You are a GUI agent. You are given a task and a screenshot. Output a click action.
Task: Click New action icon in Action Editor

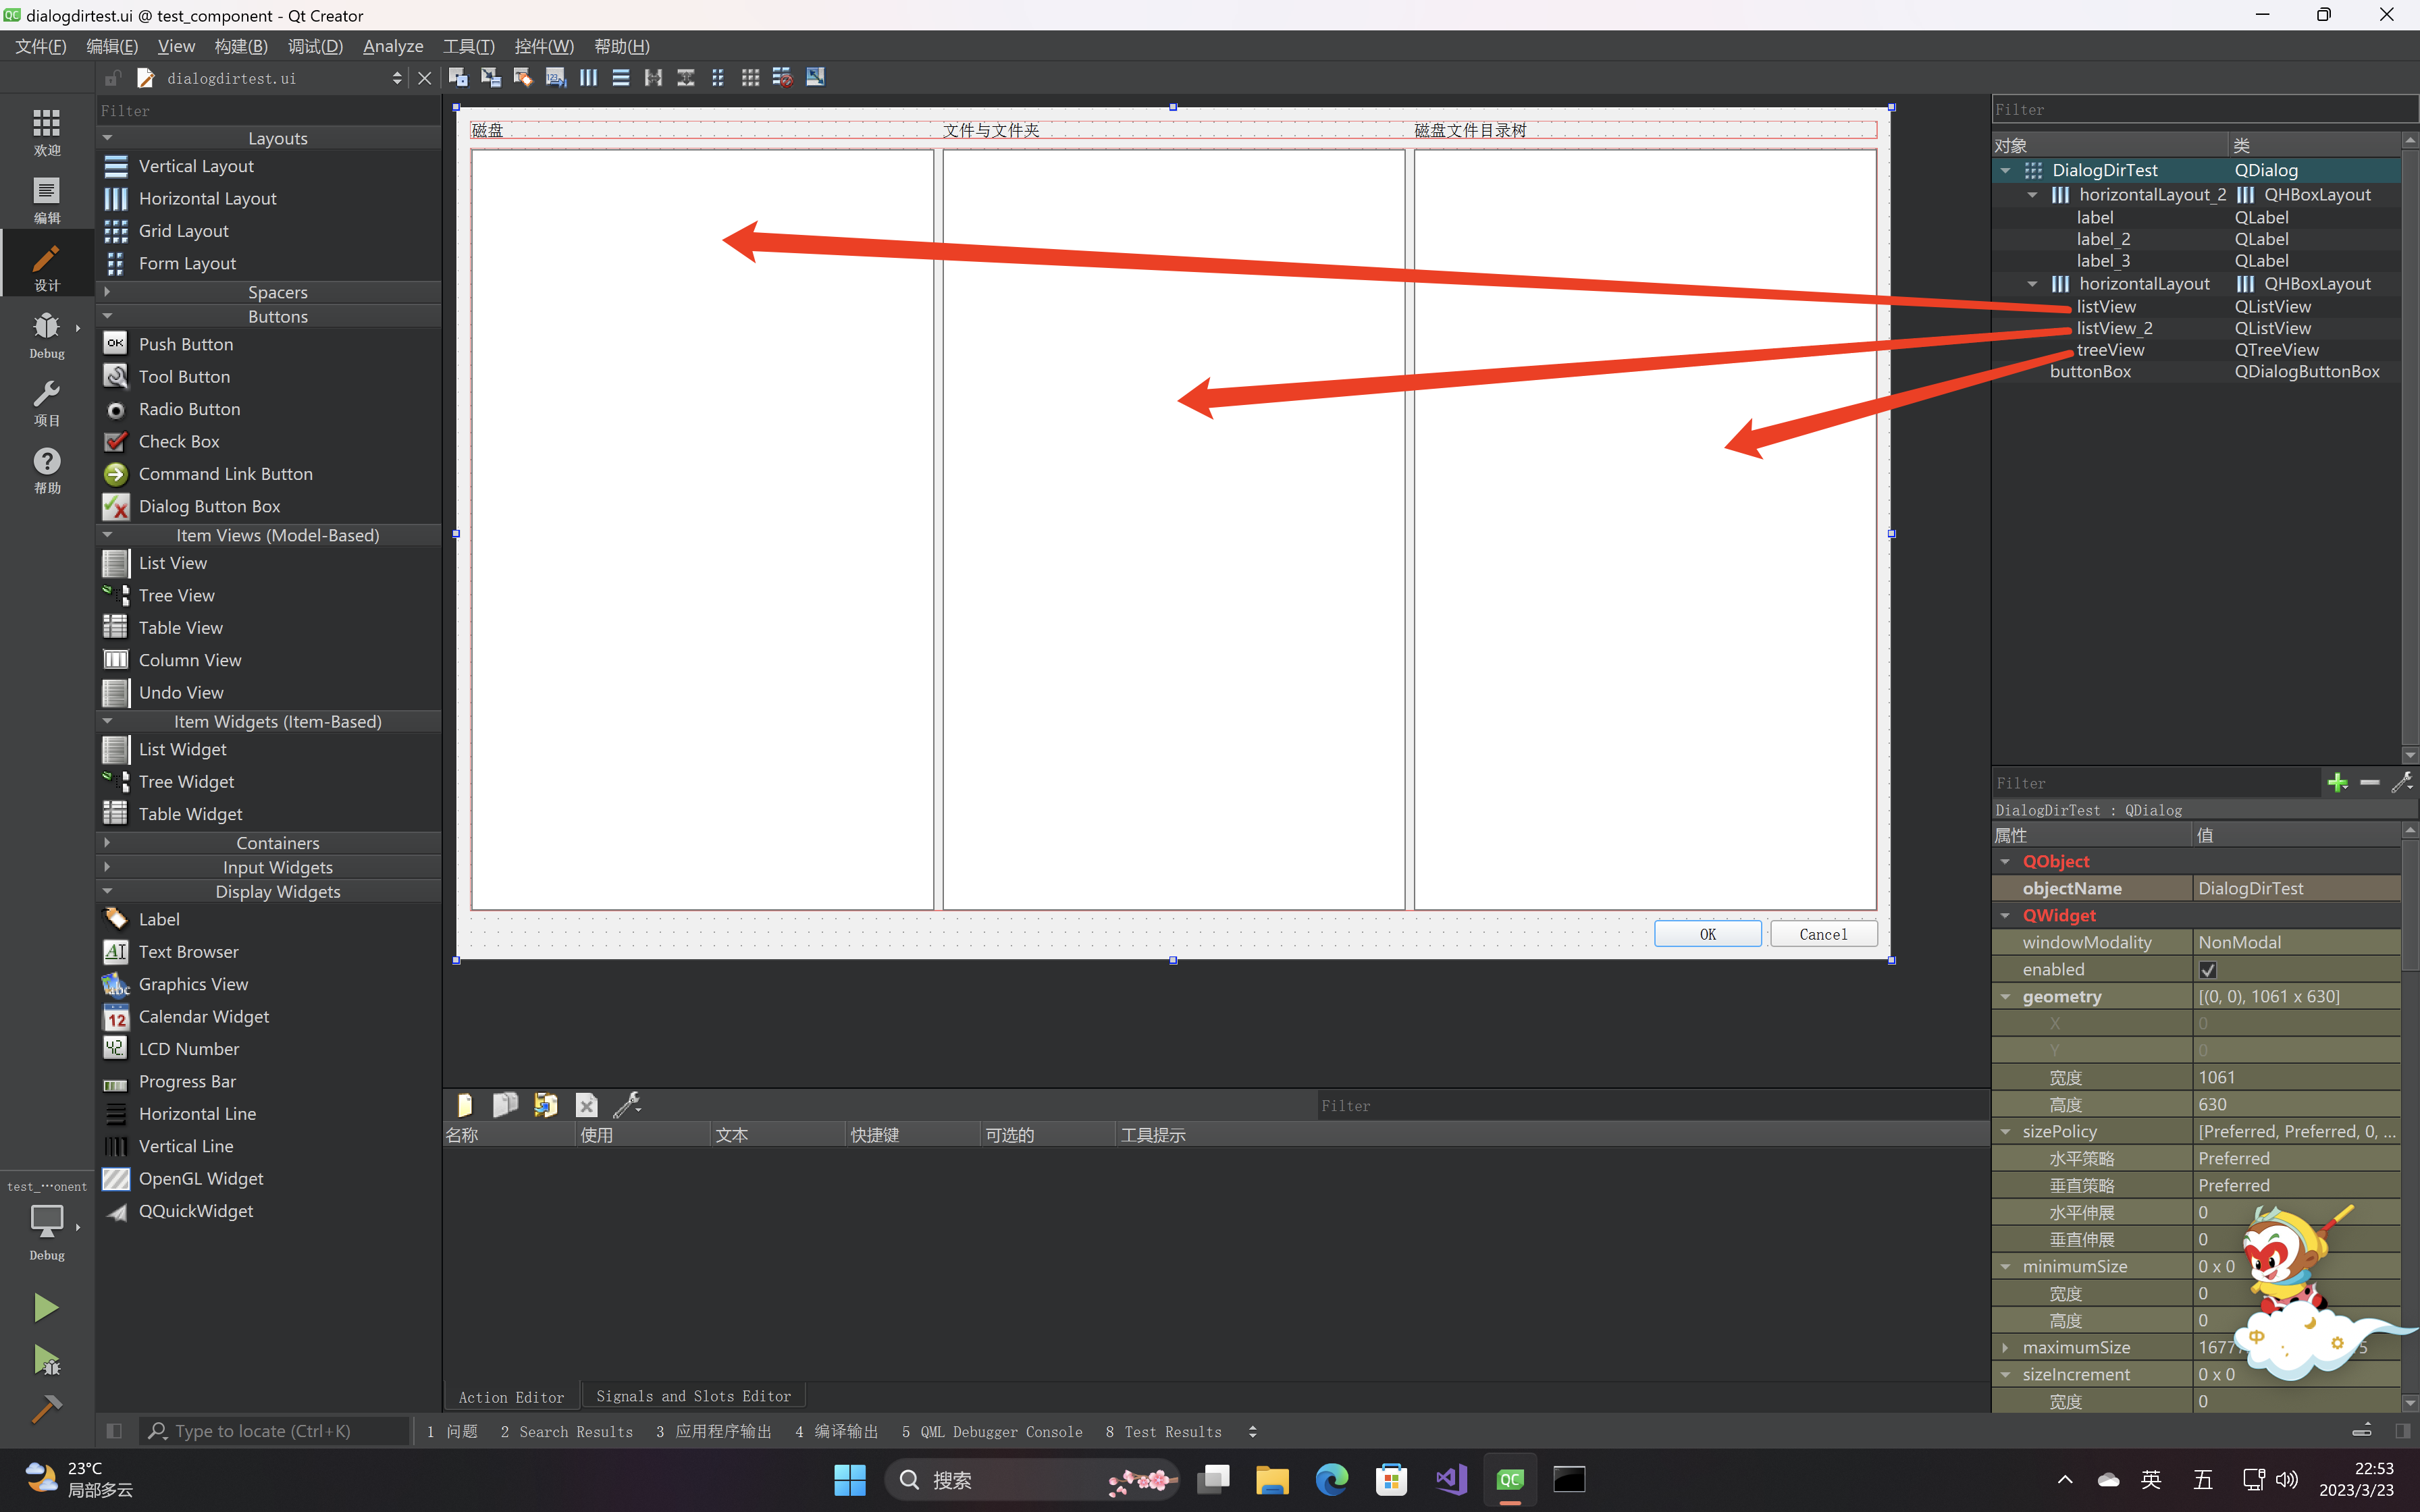coord(464,1105)
